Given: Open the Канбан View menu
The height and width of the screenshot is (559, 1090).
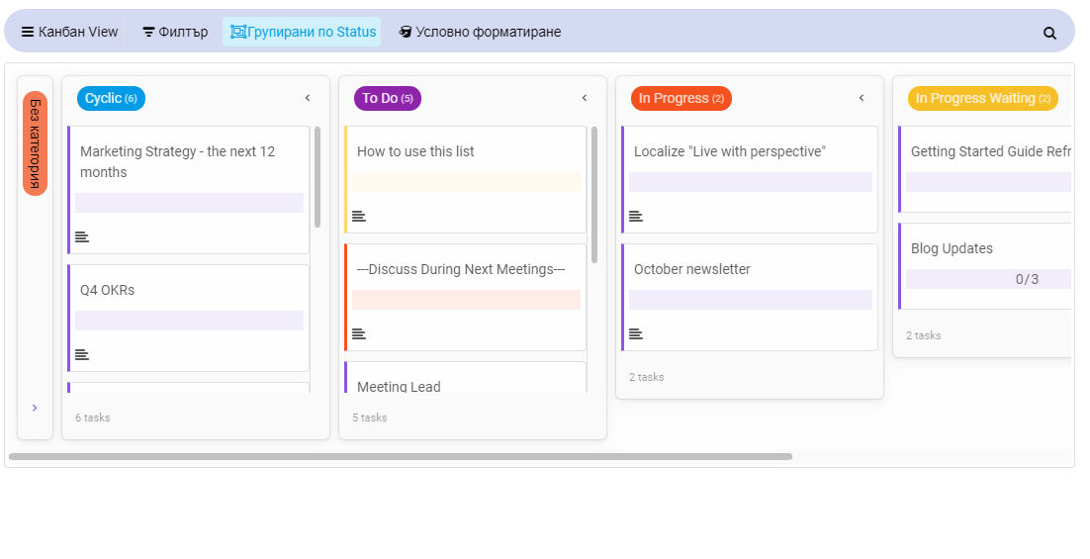Looking at the screenshot, I should [x=69, y=32].
